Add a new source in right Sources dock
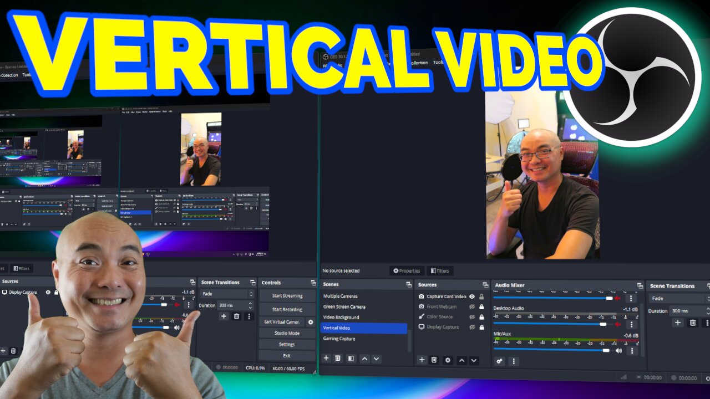 tap(422, 360)
